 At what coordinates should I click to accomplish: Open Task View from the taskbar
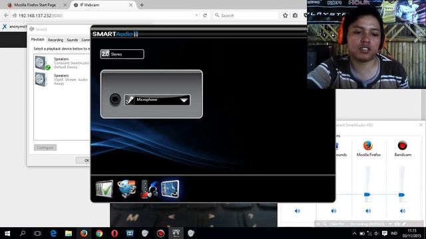(37, 233)
